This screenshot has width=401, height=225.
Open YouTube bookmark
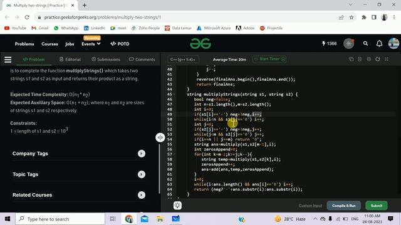point(15,28)
